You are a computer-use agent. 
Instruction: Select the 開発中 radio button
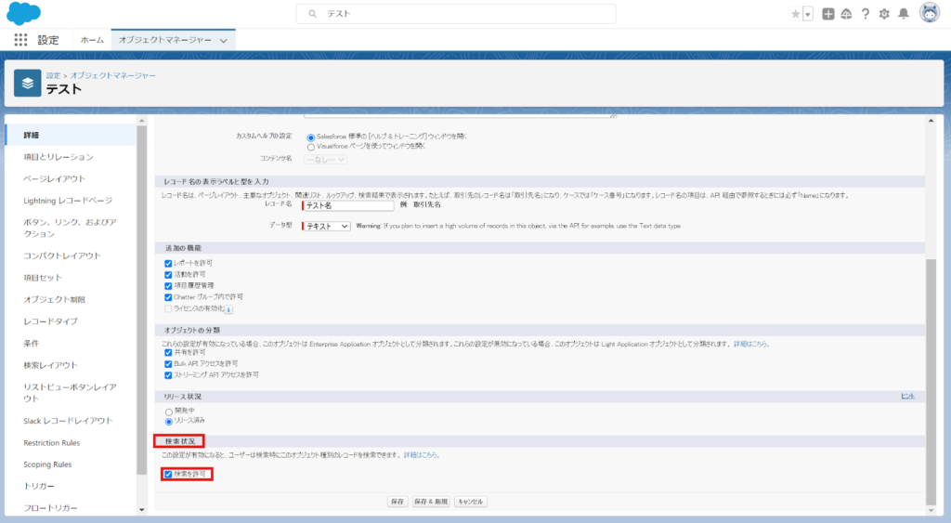[168, 411]
